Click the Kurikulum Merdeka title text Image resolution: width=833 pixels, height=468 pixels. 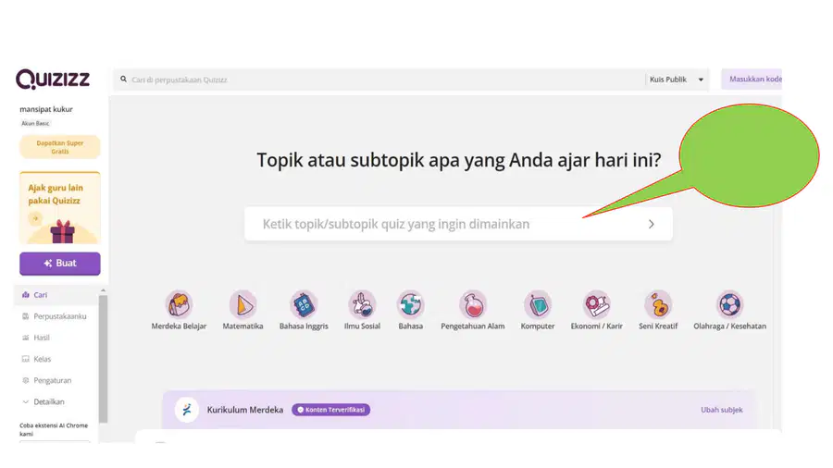pyautogui.click(x=245, y=410)
